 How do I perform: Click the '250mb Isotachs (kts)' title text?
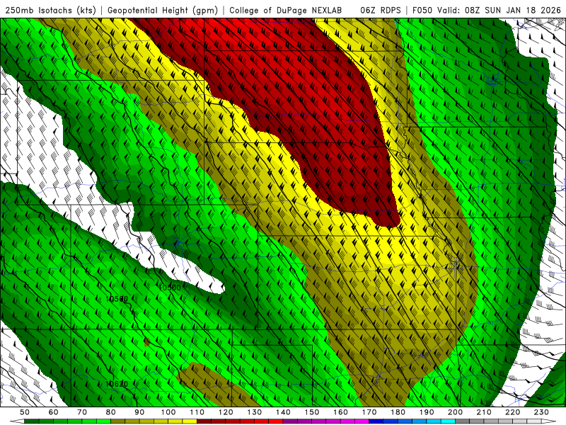click(50, 10)
